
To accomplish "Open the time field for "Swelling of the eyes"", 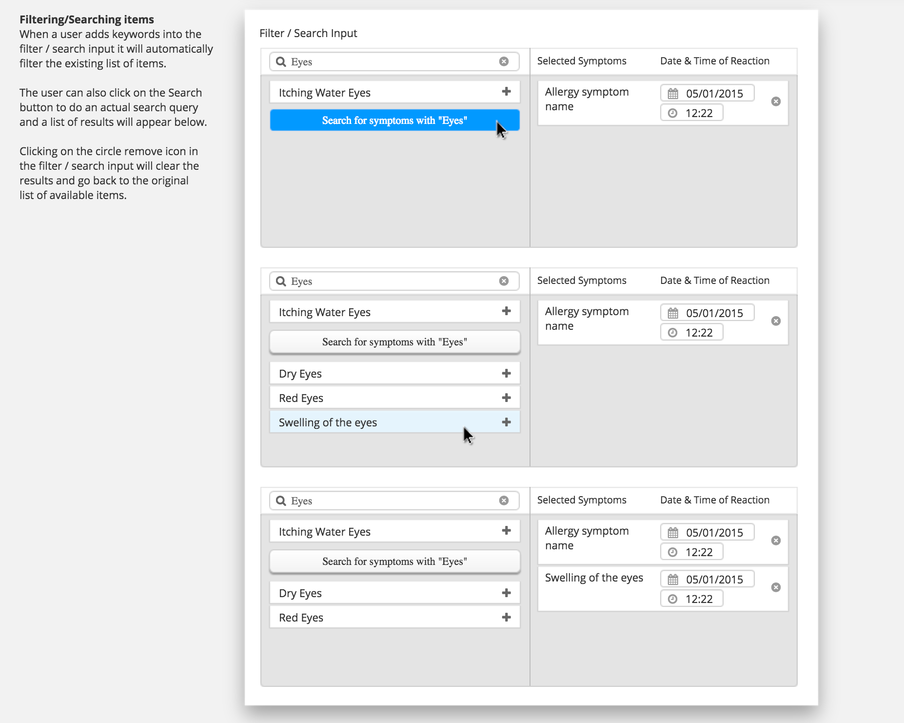I will click(x=691, y=599).
